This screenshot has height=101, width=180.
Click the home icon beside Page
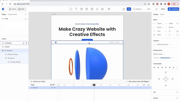26,19
